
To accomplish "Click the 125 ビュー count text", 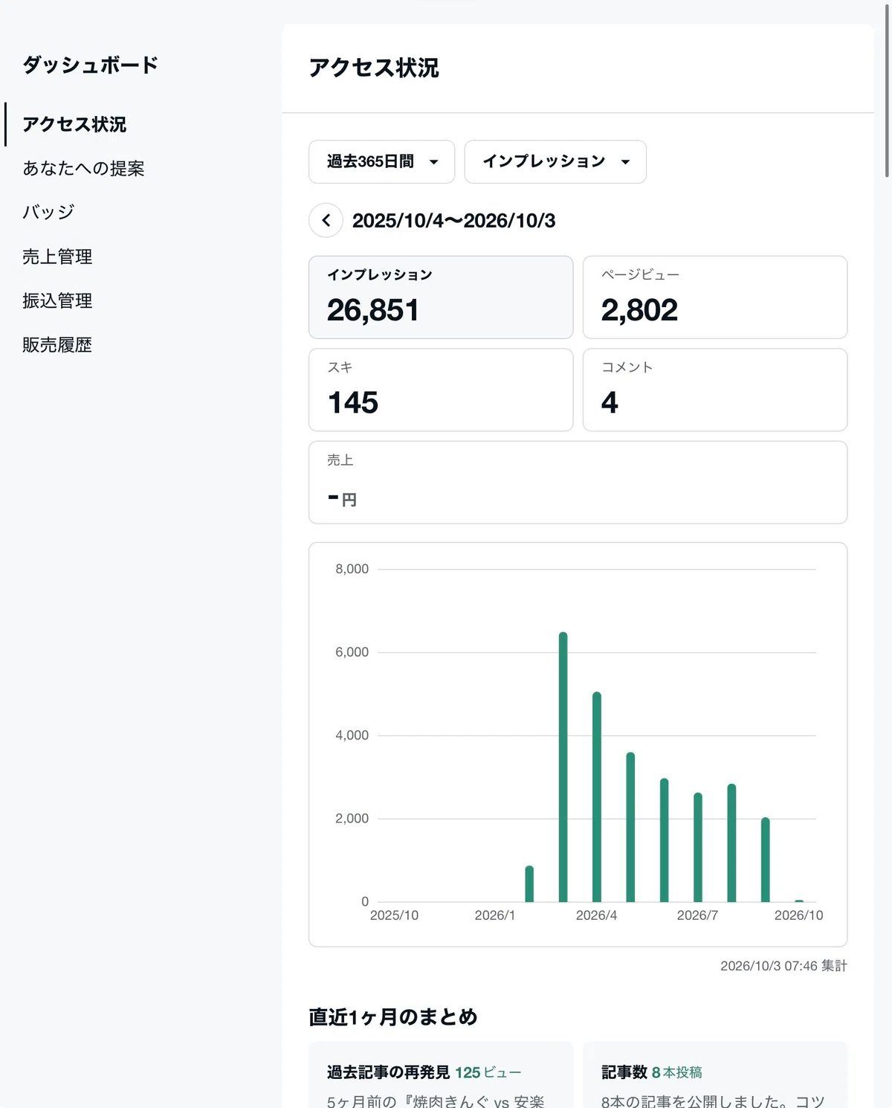I will pyautogui.click(x=488, y=1072).
